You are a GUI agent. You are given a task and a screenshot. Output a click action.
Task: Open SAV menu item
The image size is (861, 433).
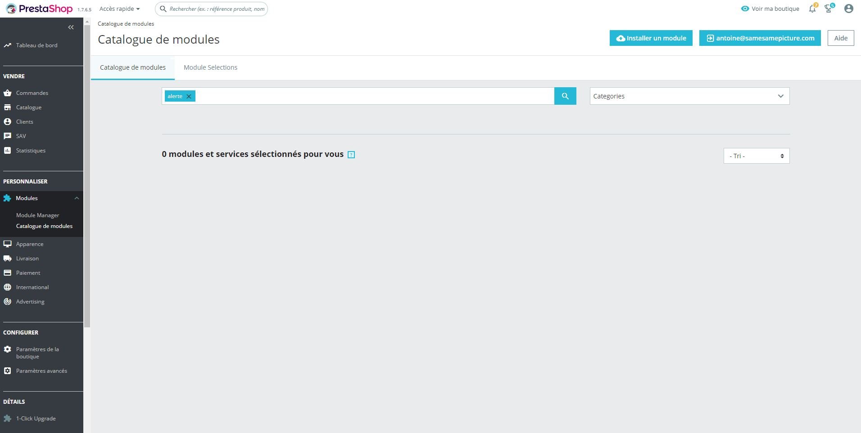pos(21,136)
